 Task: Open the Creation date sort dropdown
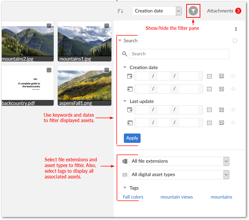click(157, 11)
